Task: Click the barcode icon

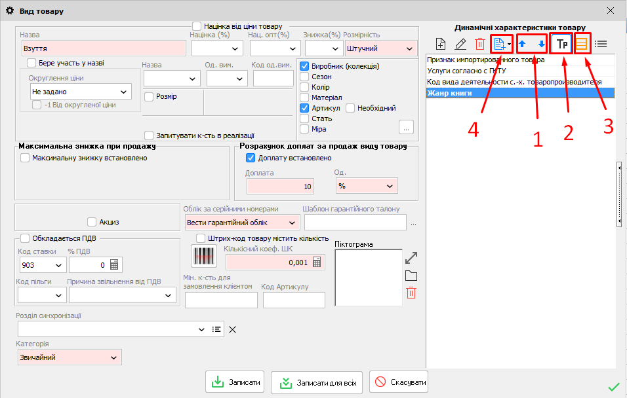Action: click(x=203, y=255)
